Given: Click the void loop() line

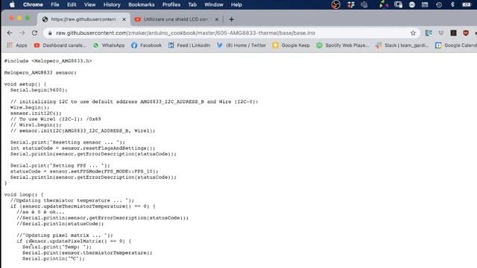Looking at the screenshot, I should (x=24, y=194).
